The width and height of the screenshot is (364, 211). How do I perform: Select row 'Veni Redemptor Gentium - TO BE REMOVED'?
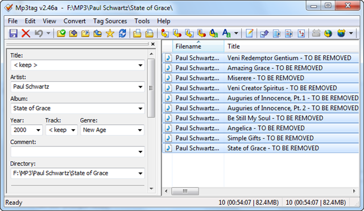pyautogui.click(x=260, y=58)
